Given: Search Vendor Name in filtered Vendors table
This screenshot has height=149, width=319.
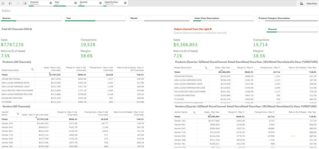Looking at the screenshot, I should tap(194, 112).
